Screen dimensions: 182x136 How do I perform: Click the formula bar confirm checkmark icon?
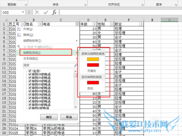pyautogui.click(x=46, y=12)
